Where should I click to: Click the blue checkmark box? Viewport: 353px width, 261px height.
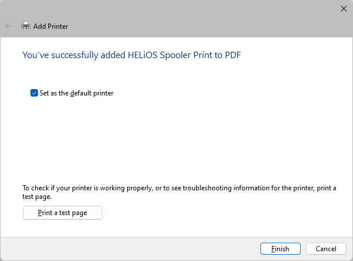coord(34,93)
